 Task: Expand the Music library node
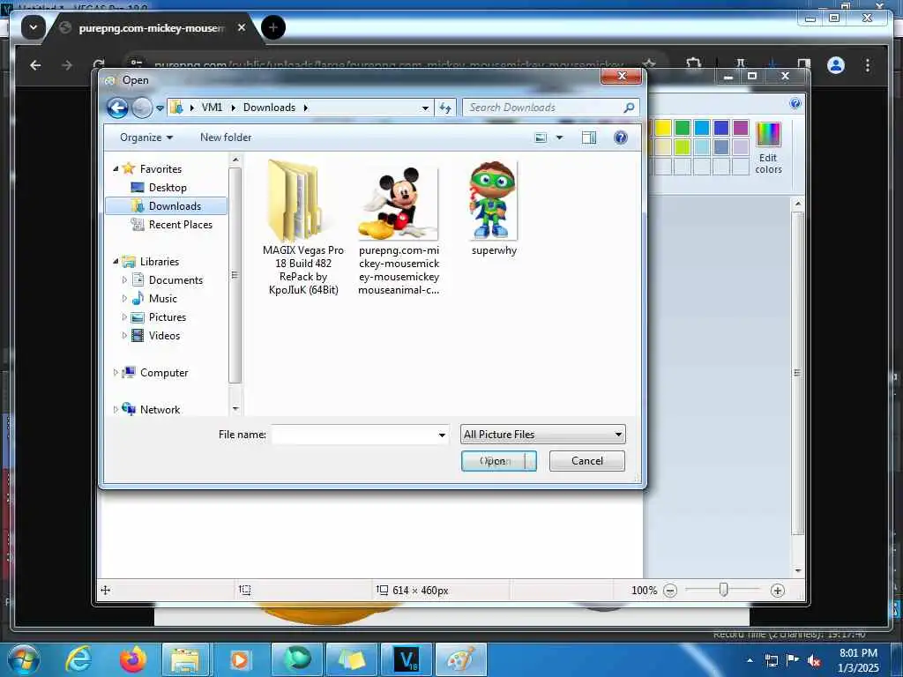tap(124, 298)
